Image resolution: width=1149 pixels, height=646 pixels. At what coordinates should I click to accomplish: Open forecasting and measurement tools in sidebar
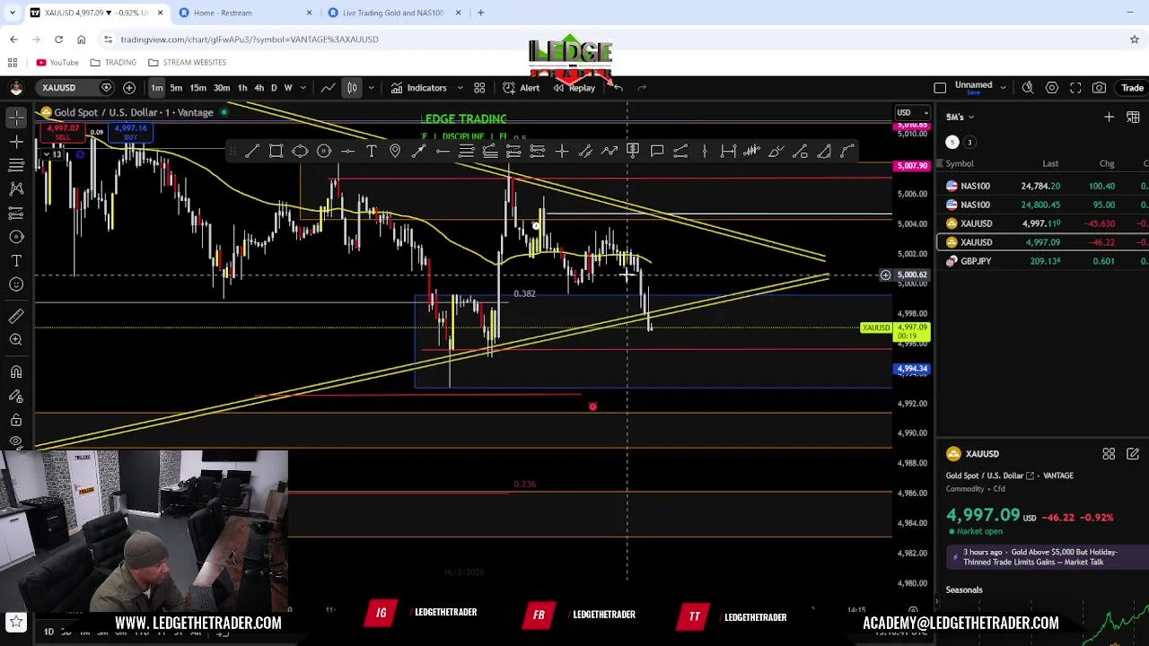(x=16, y=213)
